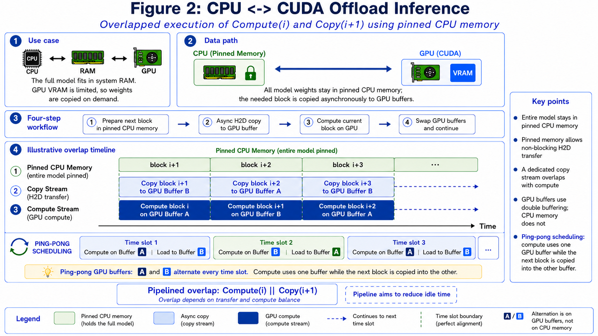
Task: Click the PING-PONG SCHEDULING label
Action: [52, 247]
